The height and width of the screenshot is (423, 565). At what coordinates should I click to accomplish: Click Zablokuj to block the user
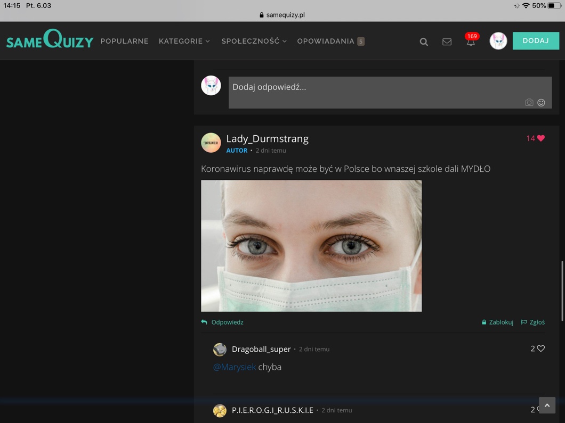(x=497, y=322)
